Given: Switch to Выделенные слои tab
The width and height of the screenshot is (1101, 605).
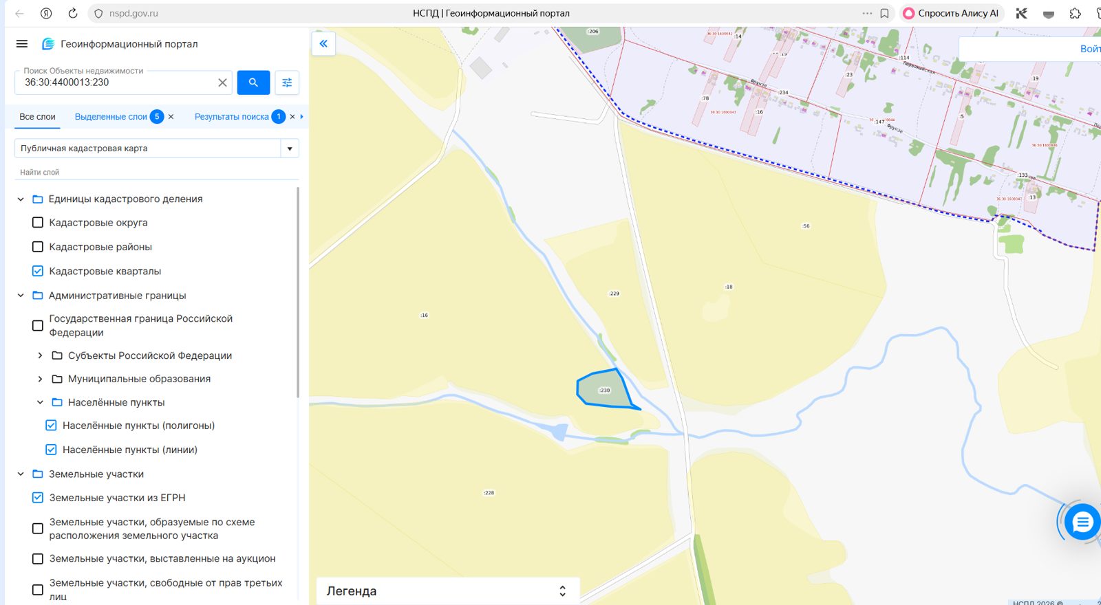Looking at the screenshot, I should pyautogui.click(x=111, y=117).
